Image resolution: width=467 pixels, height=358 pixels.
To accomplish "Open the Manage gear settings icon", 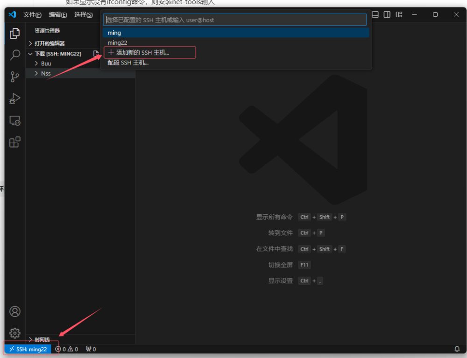I will [x=15, y=333].
